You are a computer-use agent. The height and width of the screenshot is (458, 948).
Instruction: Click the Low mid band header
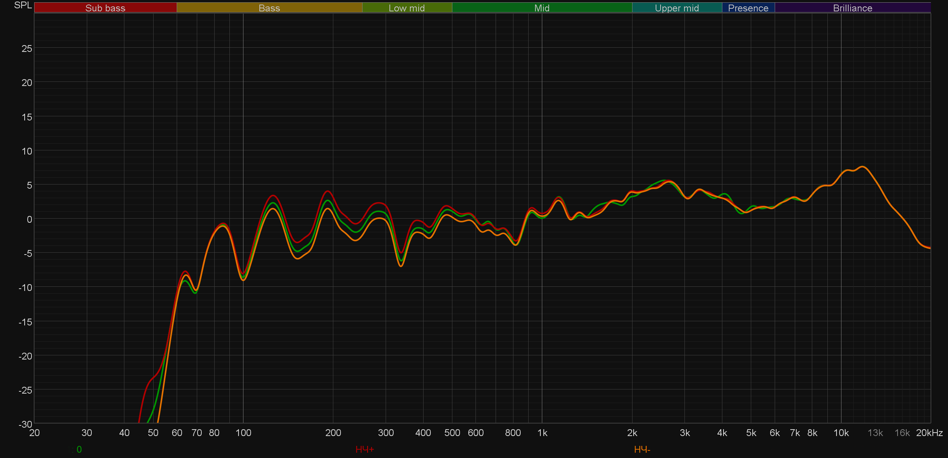click(407, 8)
